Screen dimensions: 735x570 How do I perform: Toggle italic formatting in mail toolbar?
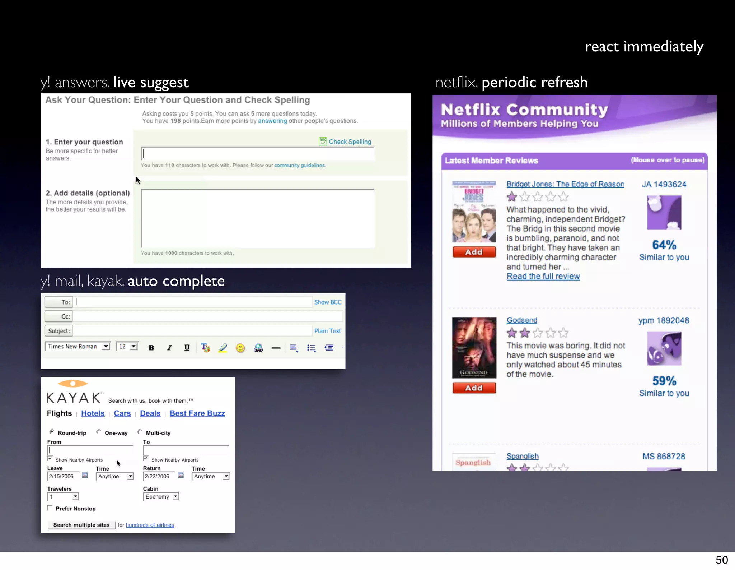169,347
